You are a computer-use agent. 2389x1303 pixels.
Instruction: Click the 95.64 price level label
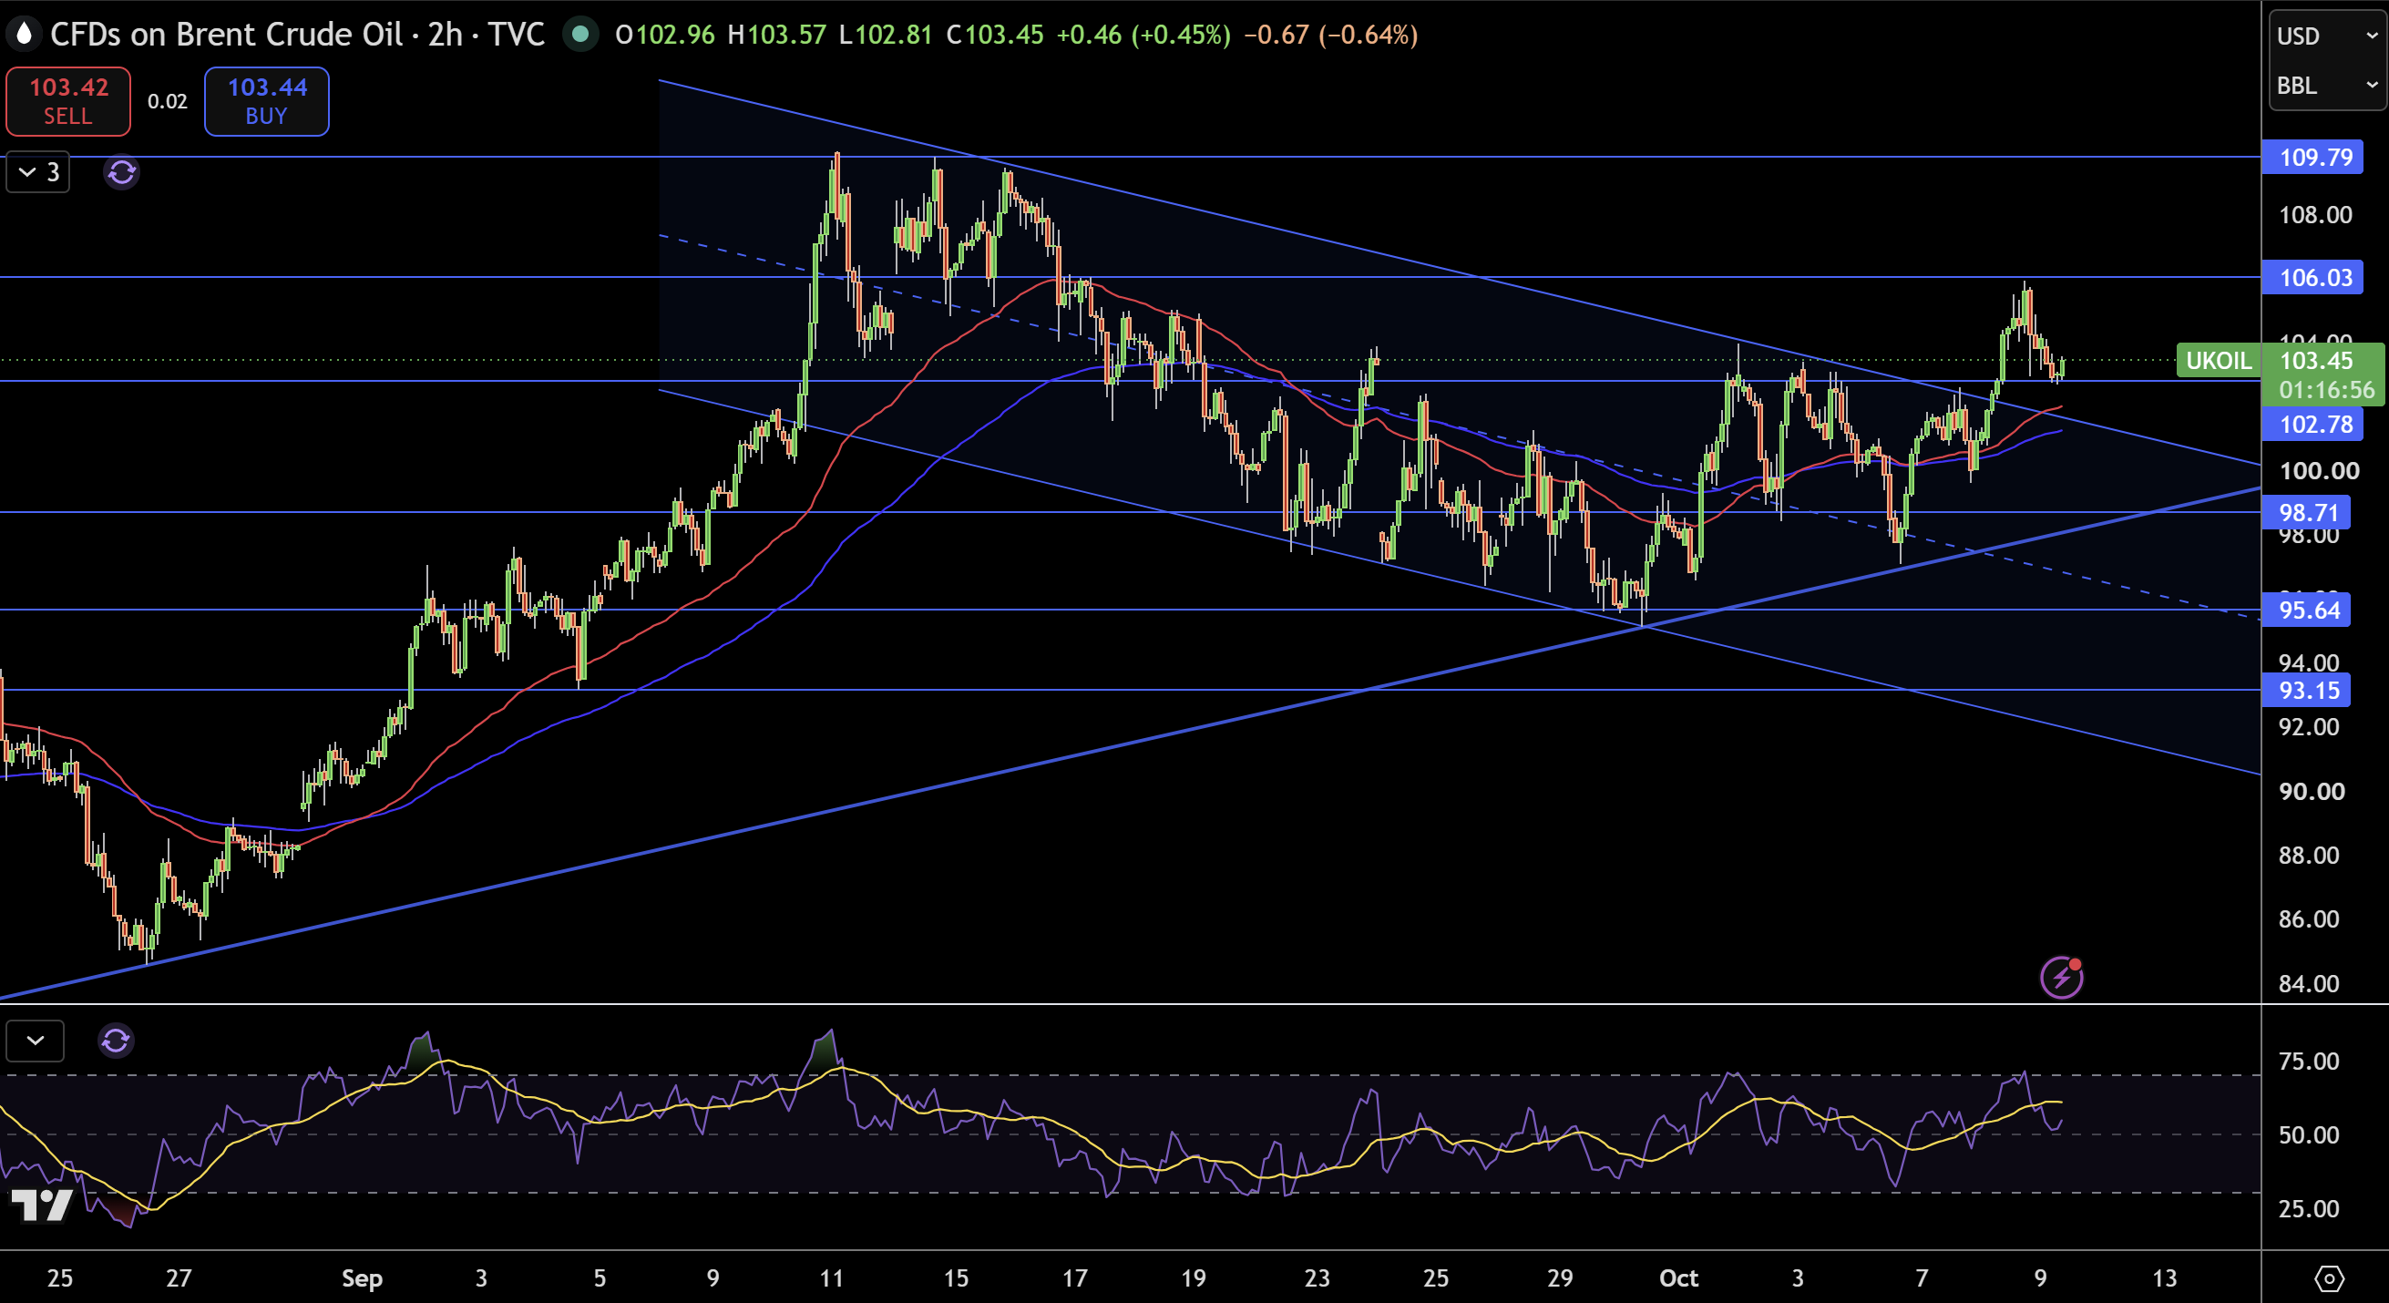pos(2306,610)
